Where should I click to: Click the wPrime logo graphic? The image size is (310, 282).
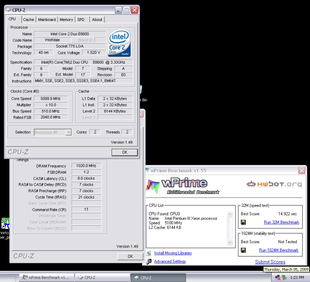coord(182,186)
